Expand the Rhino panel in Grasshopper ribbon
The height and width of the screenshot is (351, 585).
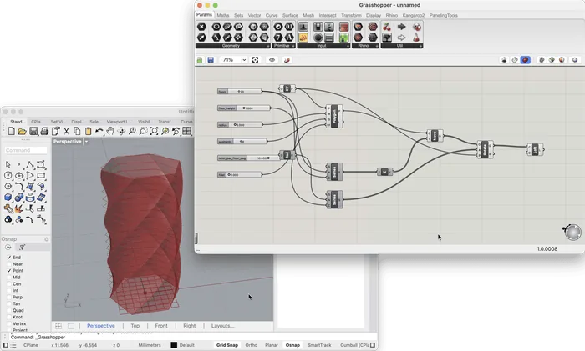pyautogui.click(x=377, y=46)
